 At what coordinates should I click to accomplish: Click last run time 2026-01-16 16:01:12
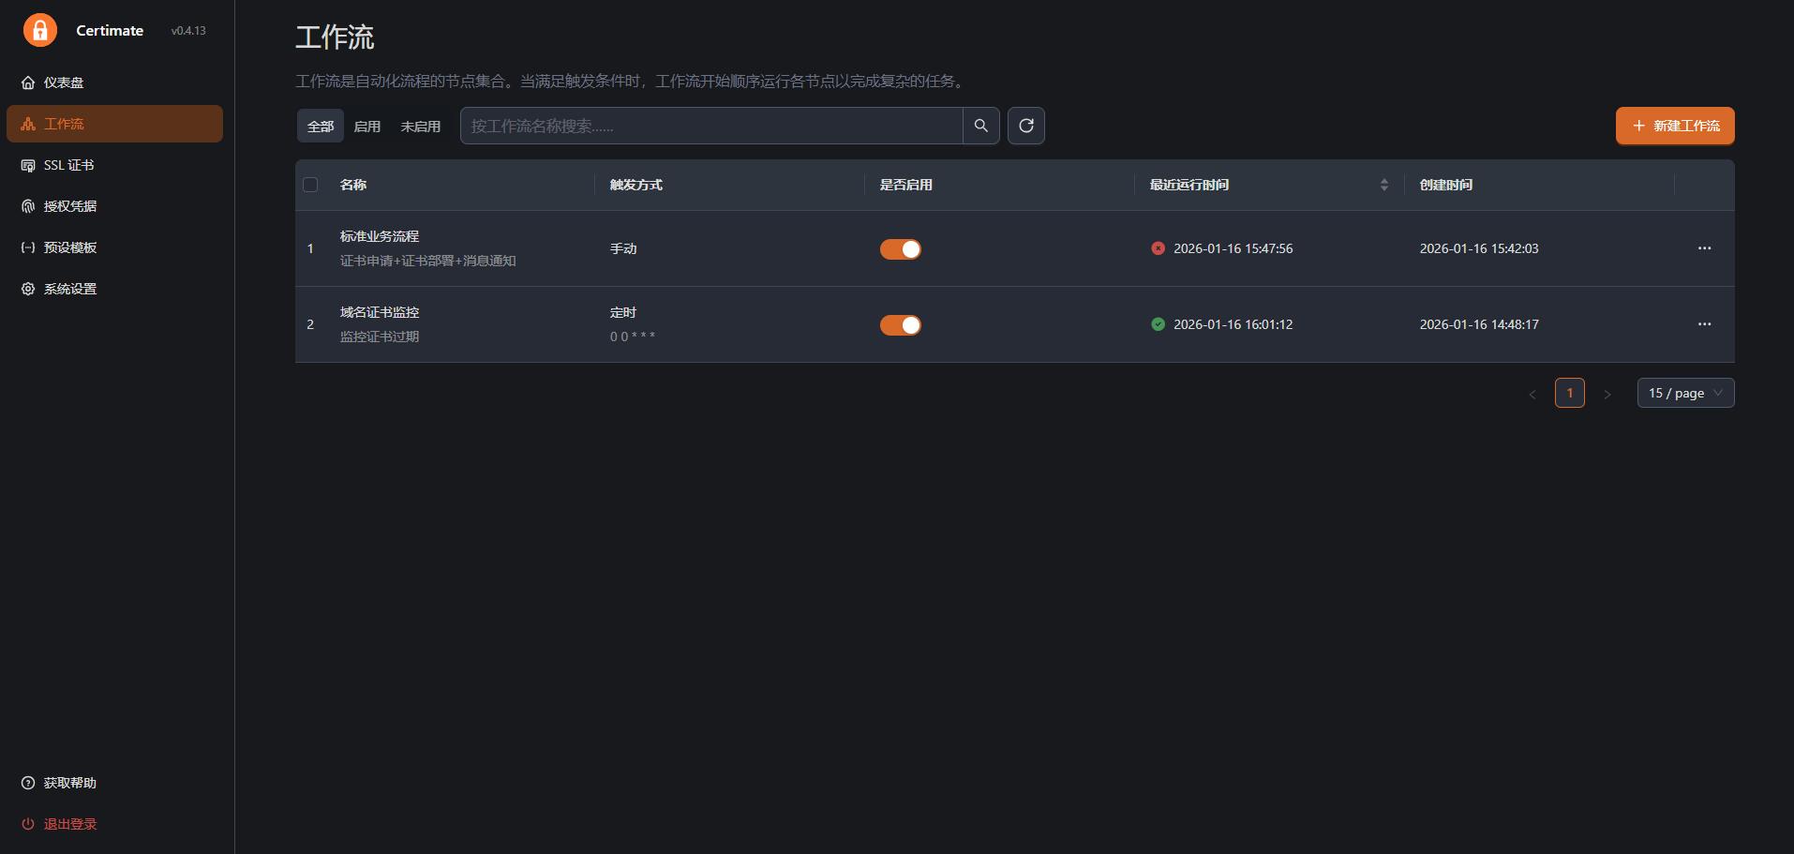tap(1233, 324)
